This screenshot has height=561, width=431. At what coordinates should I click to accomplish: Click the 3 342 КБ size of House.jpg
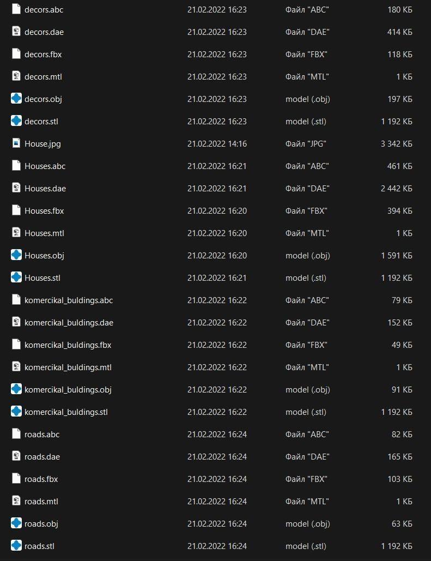click(x=396, y=143)
